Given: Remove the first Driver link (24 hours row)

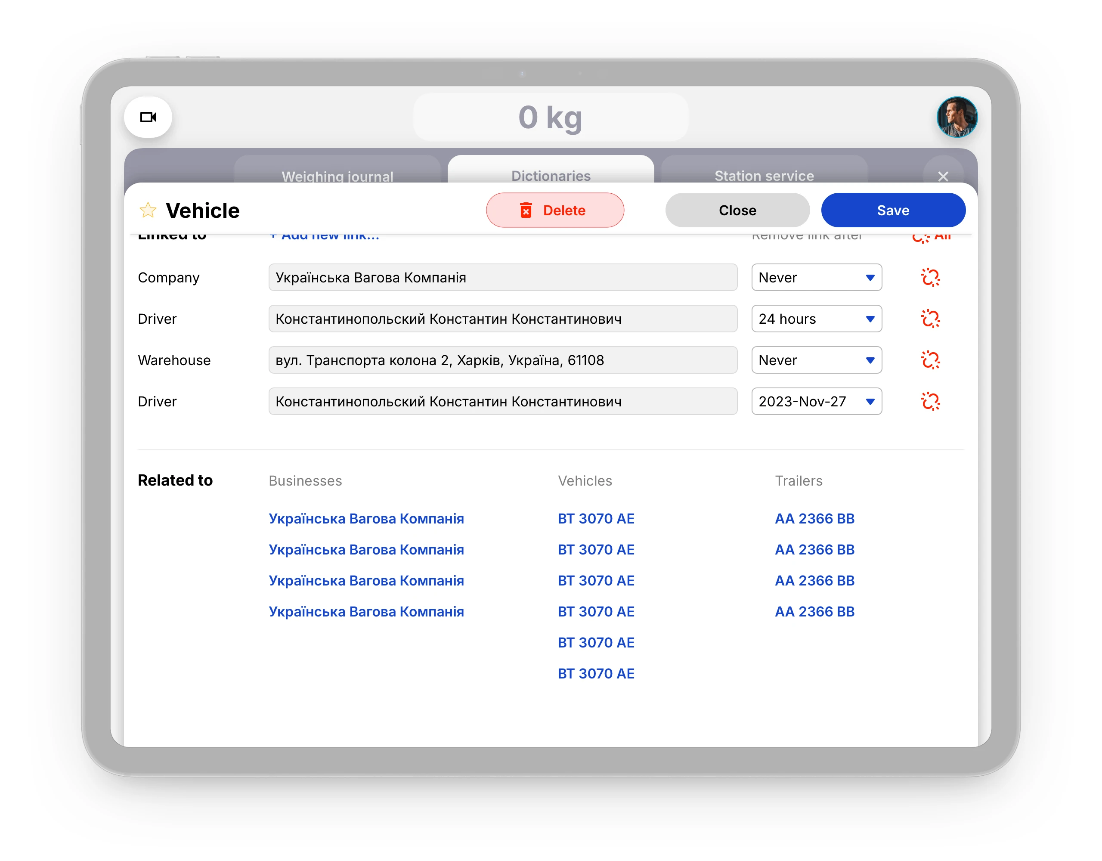Looking at the screenshot, I should point(930,319).
